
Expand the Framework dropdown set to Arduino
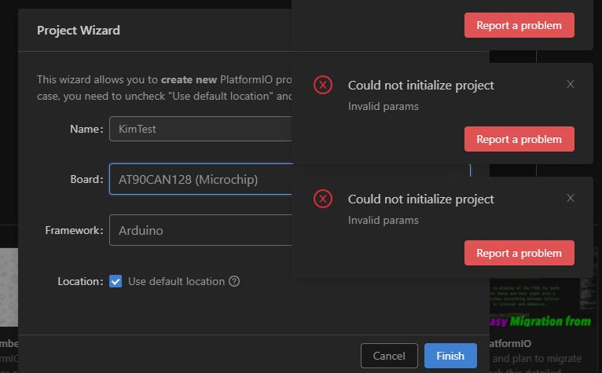point(200,231)
